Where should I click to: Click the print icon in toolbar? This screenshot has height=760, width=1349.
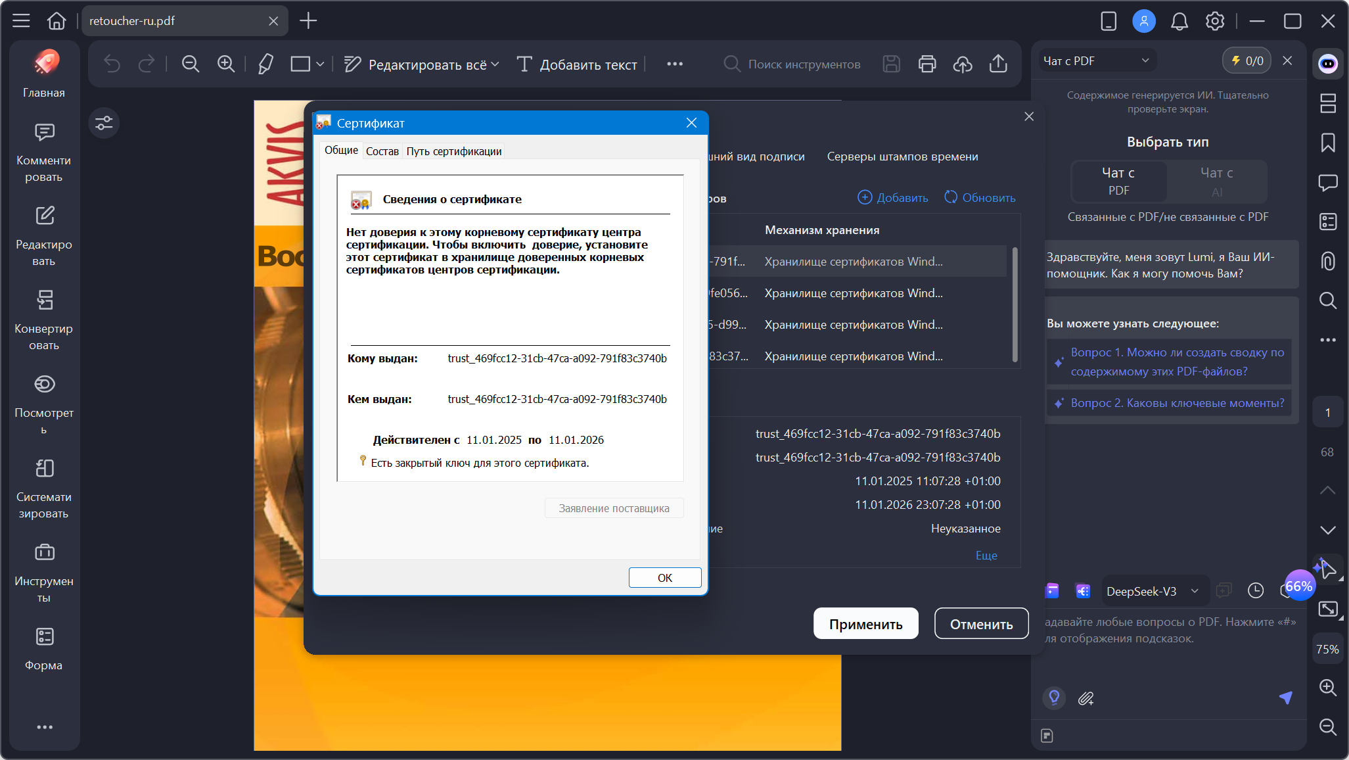(x=927, y=64)
